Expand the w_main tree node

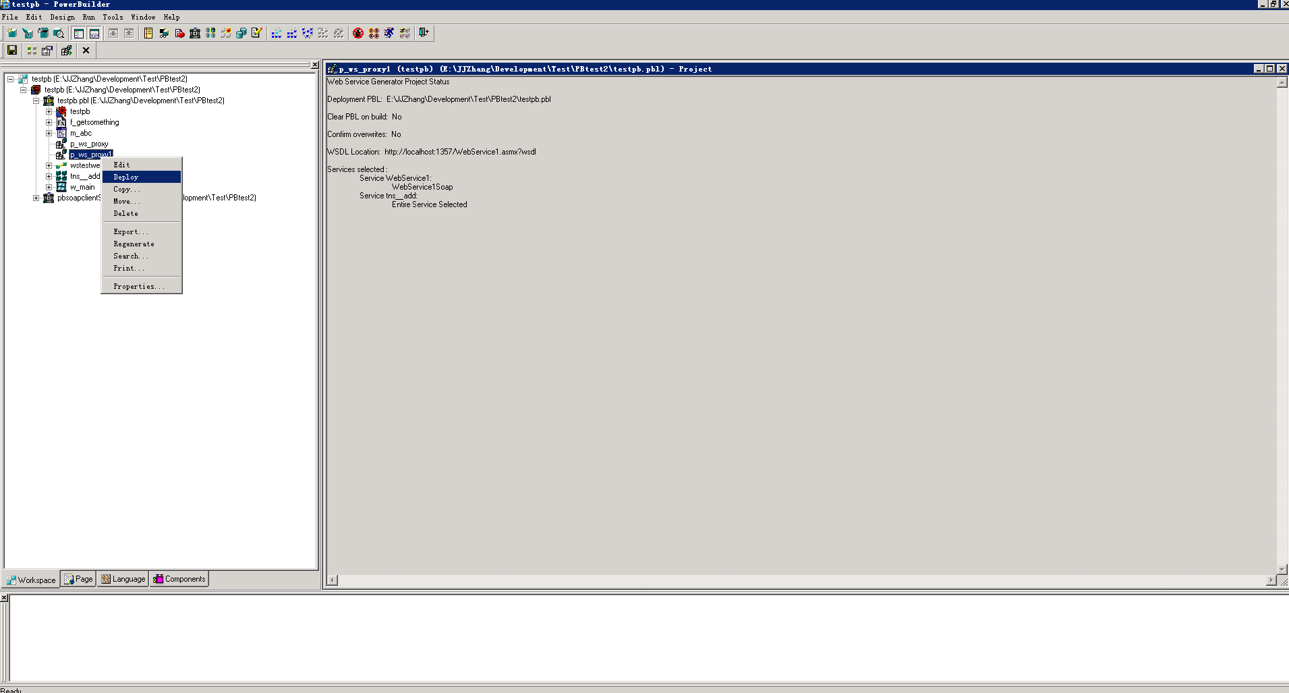(x=49, y=187)
